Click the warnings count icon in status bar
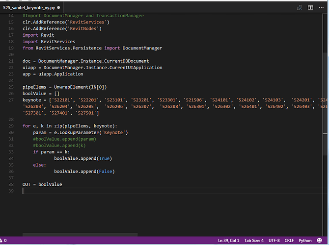The width and height of the screenshot is (329, 245). 3,241
